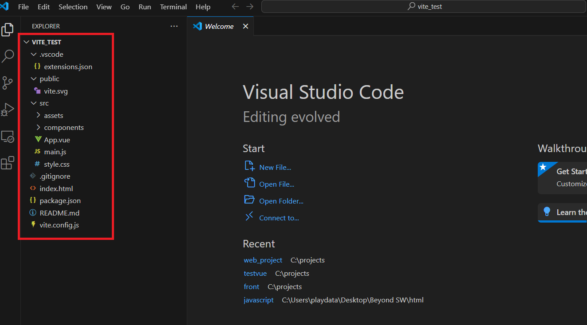The image size is (587, 325).
Task: Click the lightning icon beside vite.config.js
Action: pos(33,225)
